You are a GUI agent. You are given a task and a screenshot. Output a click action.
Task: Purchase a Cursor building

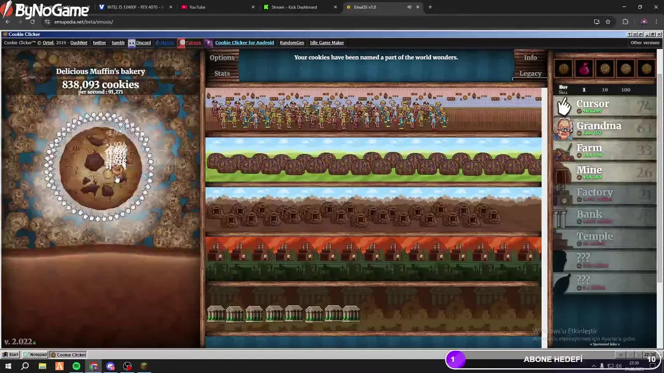(x=605, y=106)
